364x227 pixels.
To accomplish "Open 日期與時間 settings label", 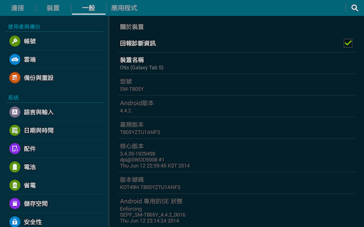I will coord(39,131).
